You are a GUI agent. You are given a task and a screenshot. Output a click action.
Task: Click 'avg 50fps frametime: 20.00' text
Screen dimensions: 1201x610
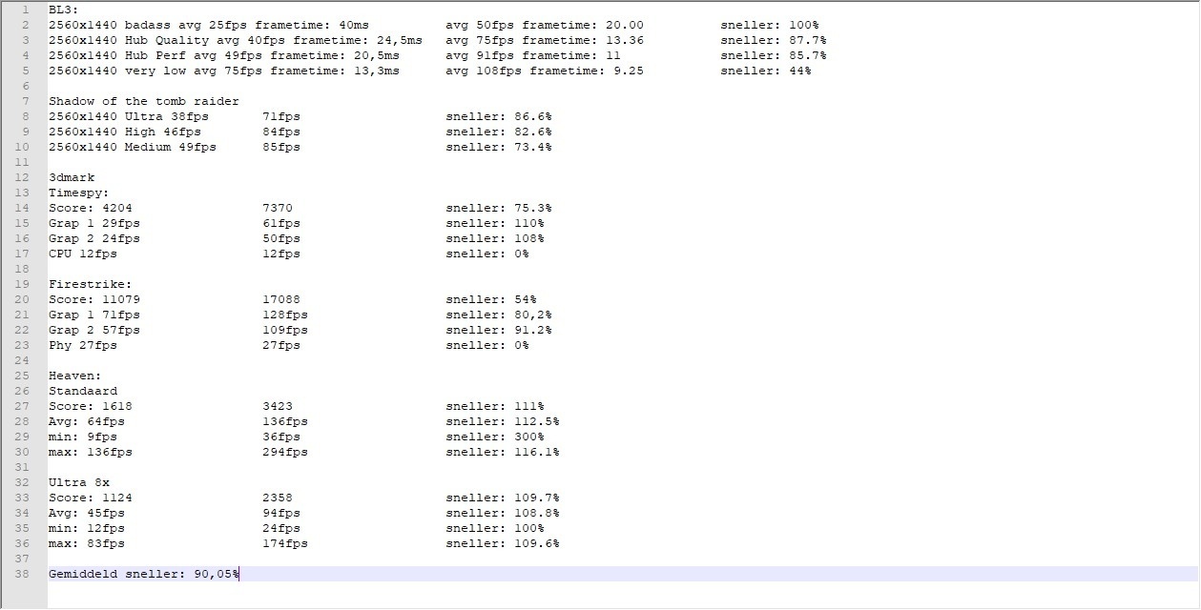tap(545, 25)
